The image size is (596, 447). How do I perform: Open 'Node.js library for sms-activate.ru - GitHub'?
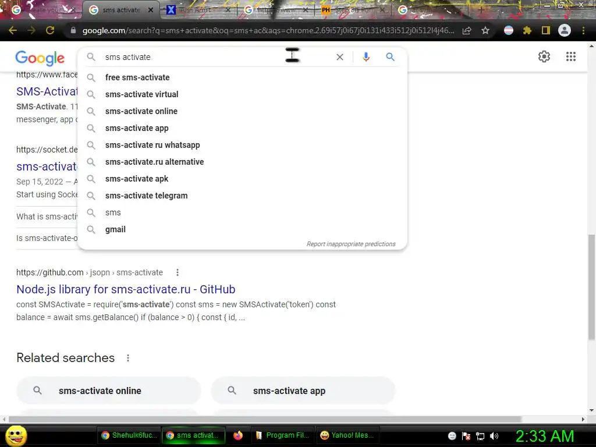point(126,289)
